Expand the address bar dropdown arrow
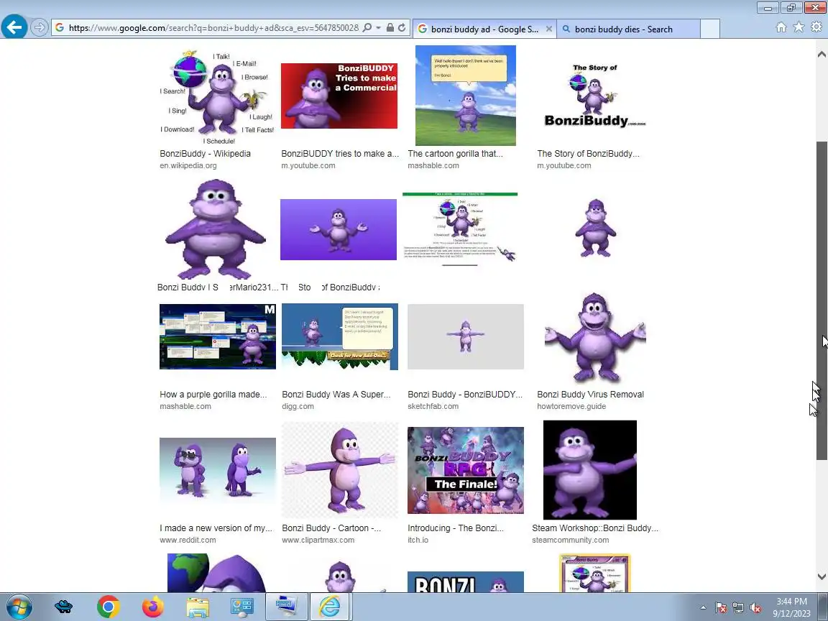 pos(379,27)
